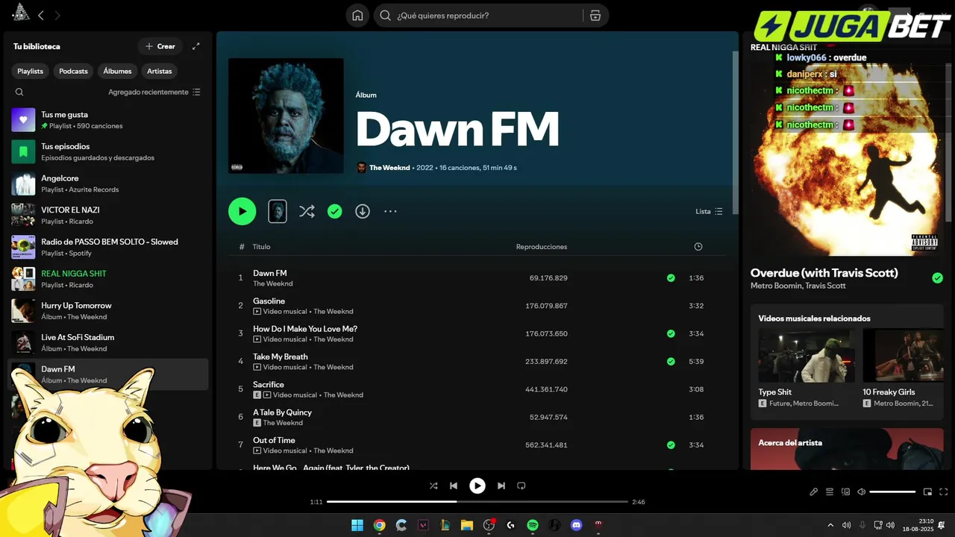Open the 10 Freaky Girls video thumbnail
955x537 pixels.
pyautogui.click(x=903, y=355)
